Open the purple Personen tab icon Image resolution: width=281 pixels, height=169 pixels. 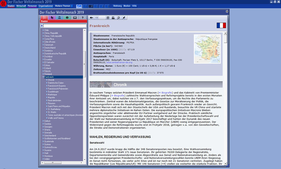[52, 18]
